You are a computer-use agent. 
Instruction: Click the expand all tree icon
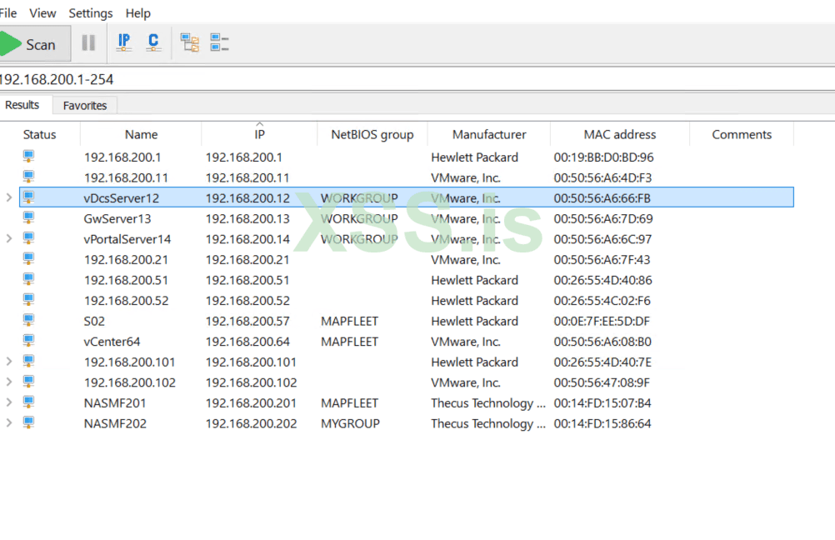coord(189,42)
